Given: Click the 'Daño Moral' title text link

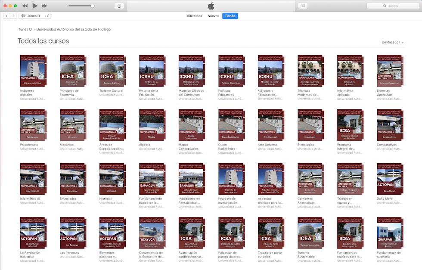Looking at the screenshot, I should pyautogui.click(x=385, y=199).
